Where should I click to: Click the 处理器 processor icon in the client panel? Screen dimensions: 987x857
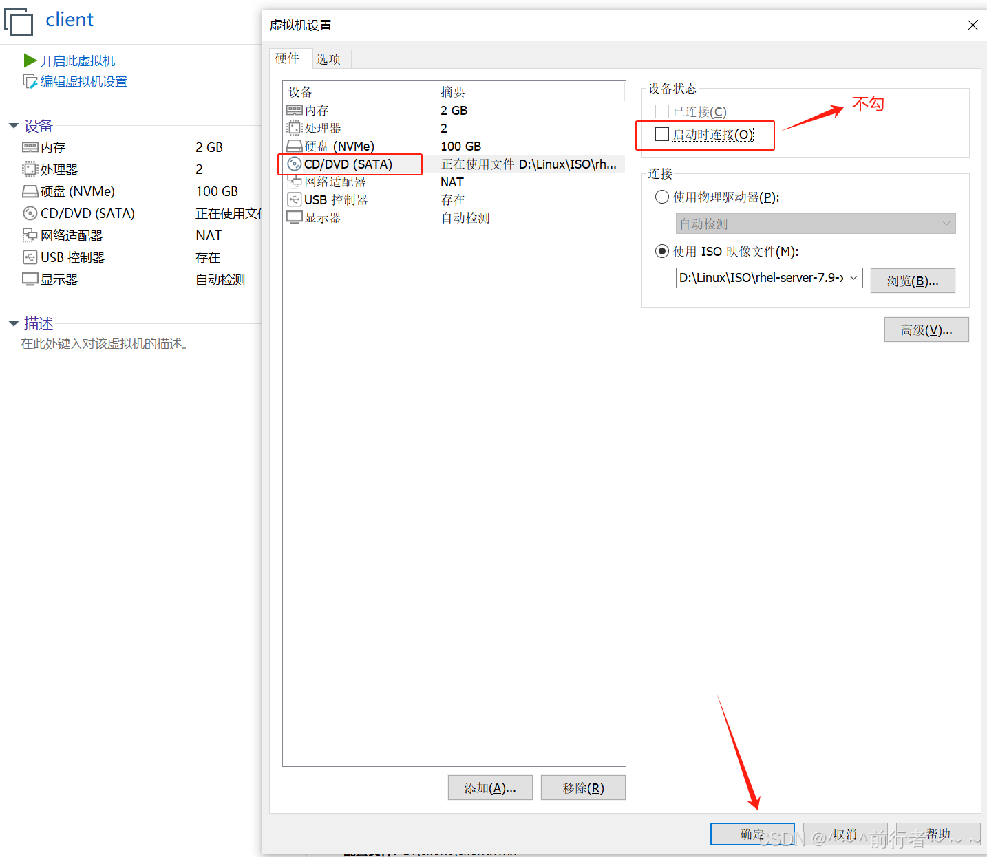pos(30,169)
